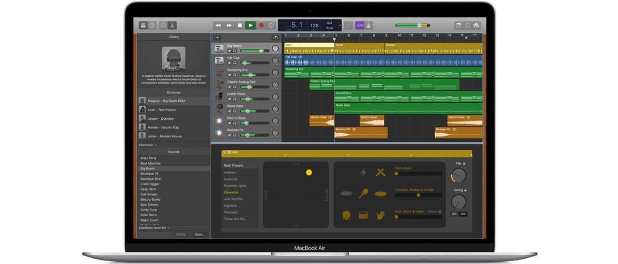Click the Rewind transport button

click(218, 25)
